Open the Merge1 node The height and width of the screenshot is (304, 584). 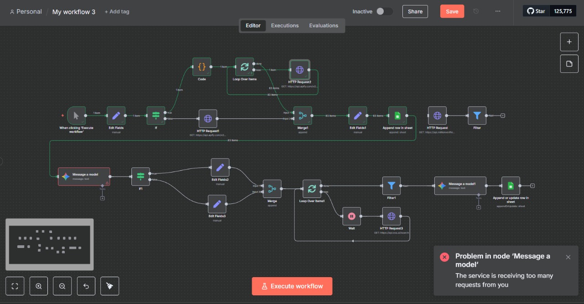pyautogui.click(x=302, y=116)
